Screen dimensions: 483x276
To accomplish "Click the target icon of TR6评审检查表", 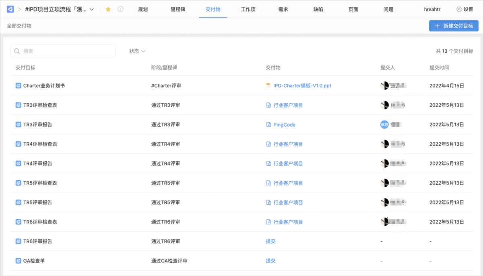I will pyautogui.click(x=18, y=222).
